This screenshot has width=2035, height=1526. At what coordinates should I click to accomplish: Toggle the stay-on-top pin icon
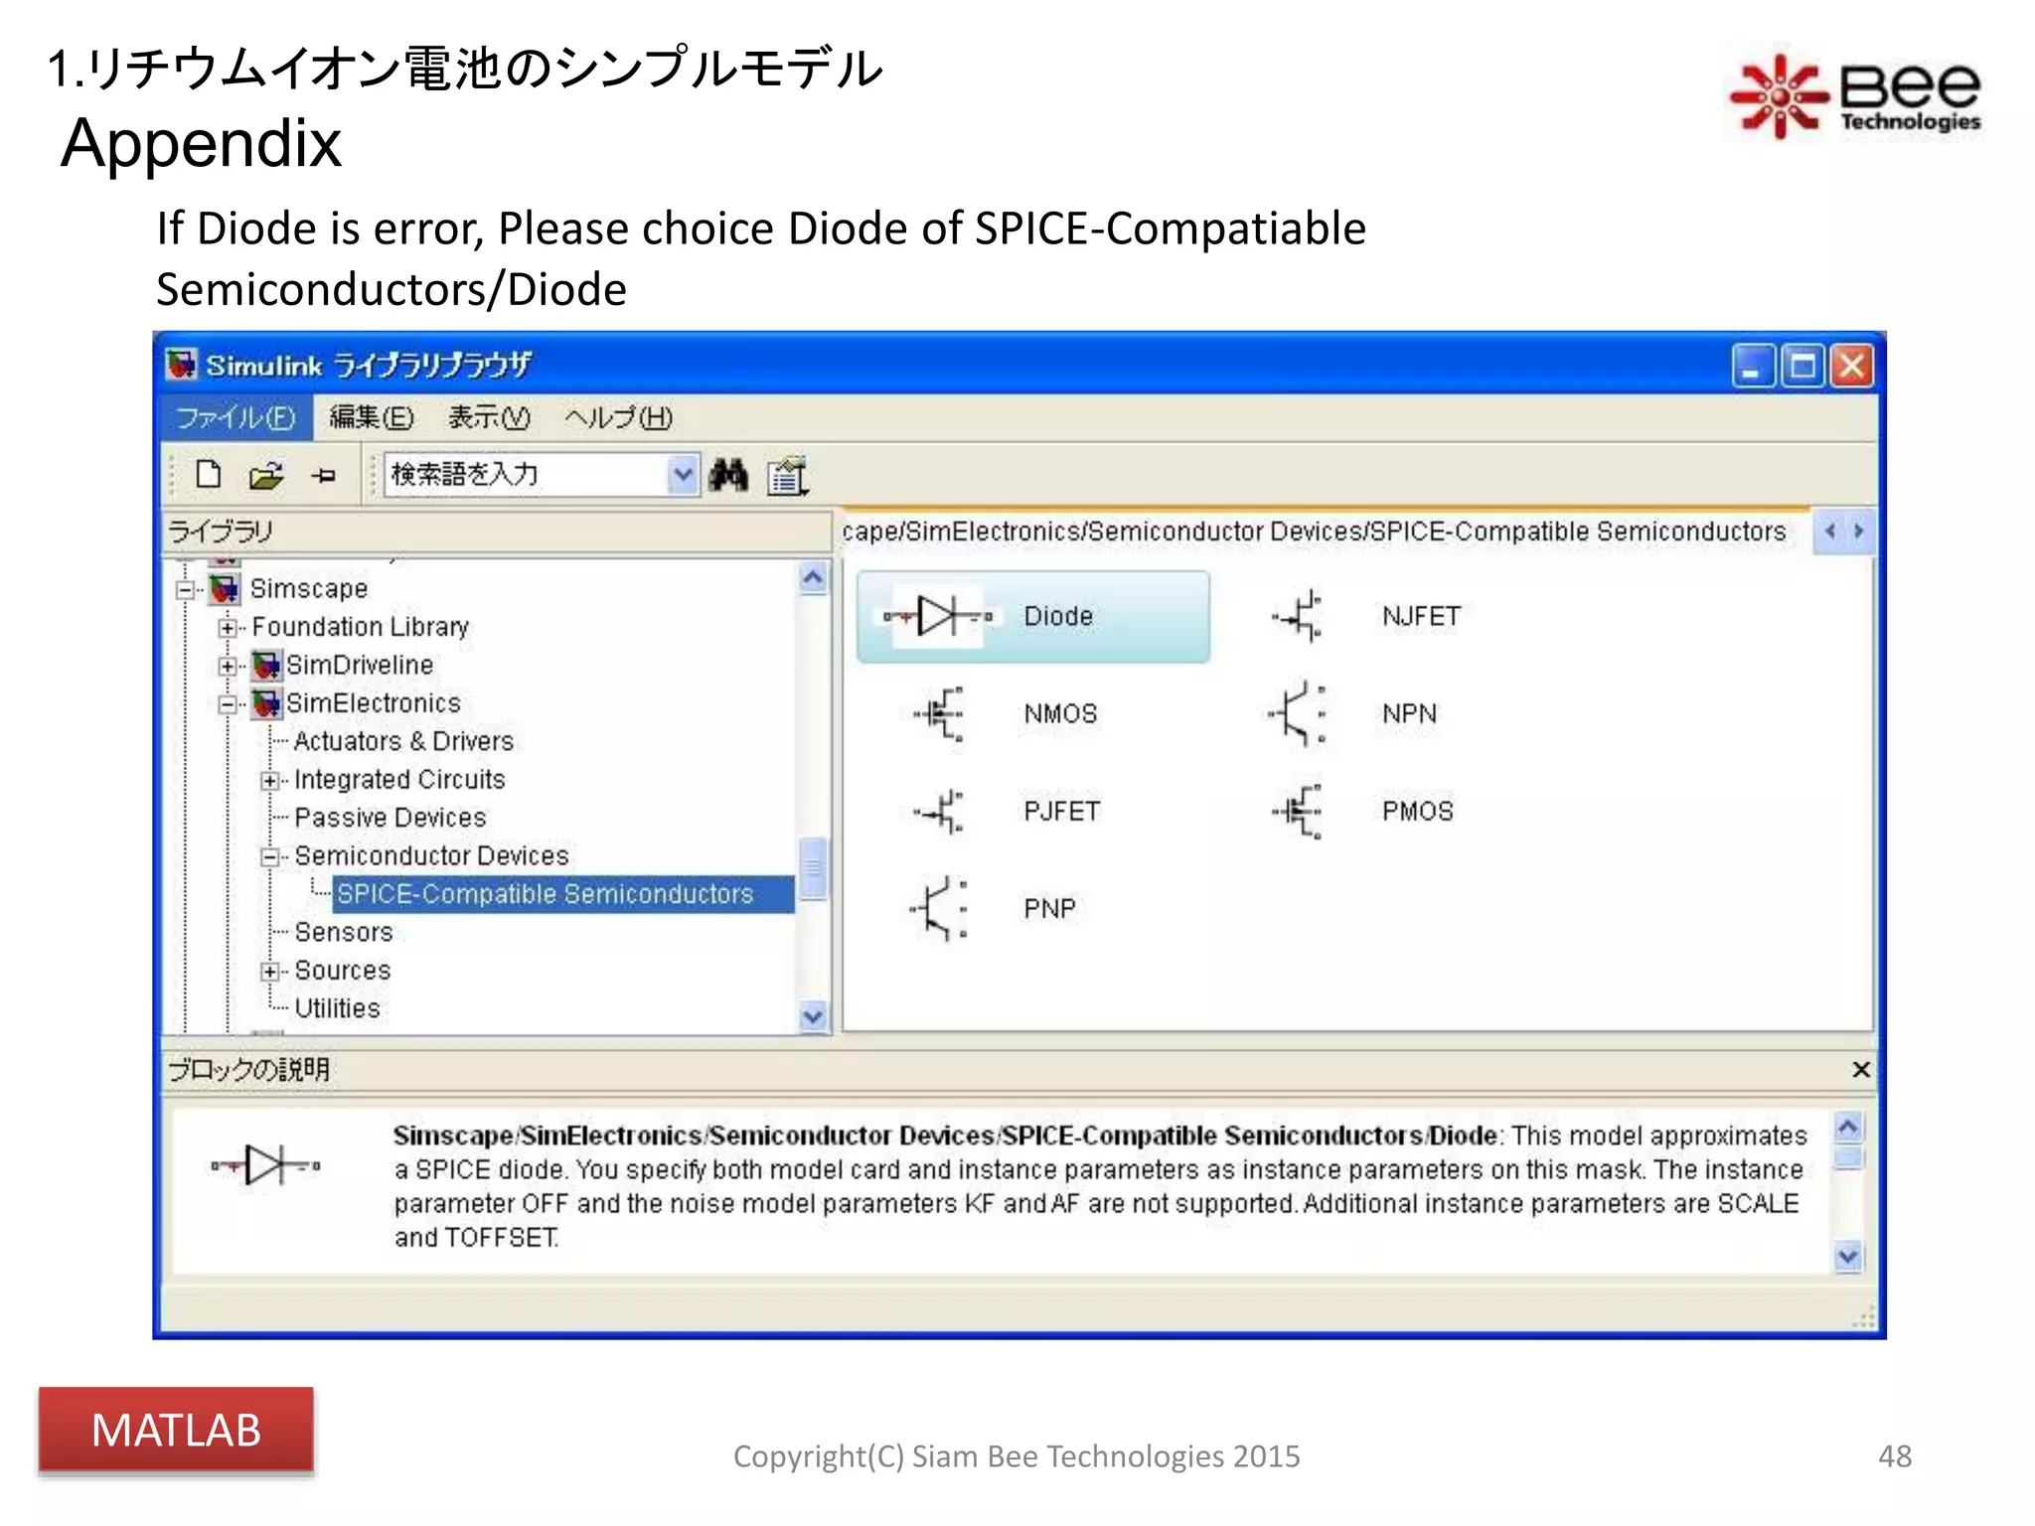tap(323, 477)
